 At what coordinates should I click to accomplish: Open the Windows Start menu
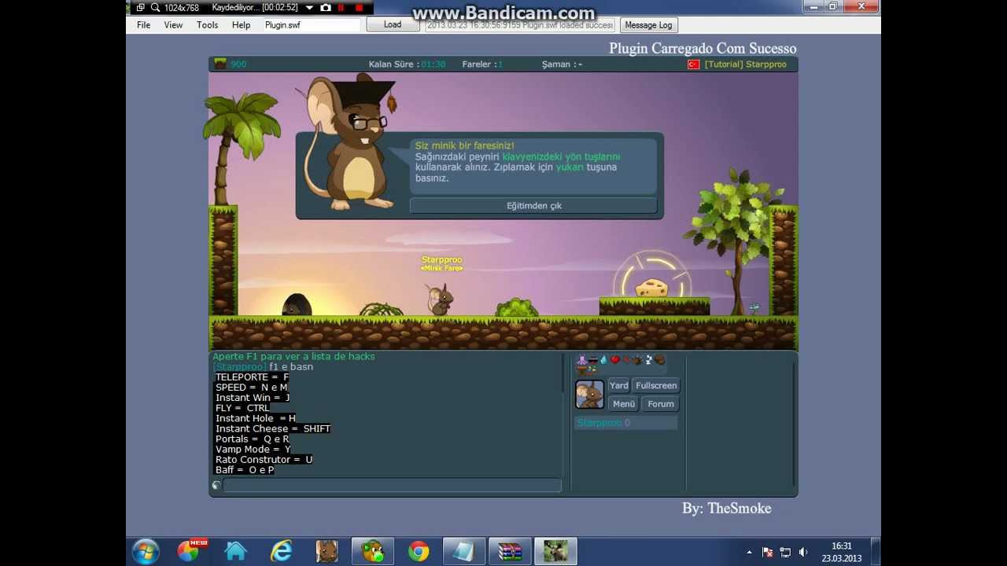pyautogui.click(x=146, y=551)
